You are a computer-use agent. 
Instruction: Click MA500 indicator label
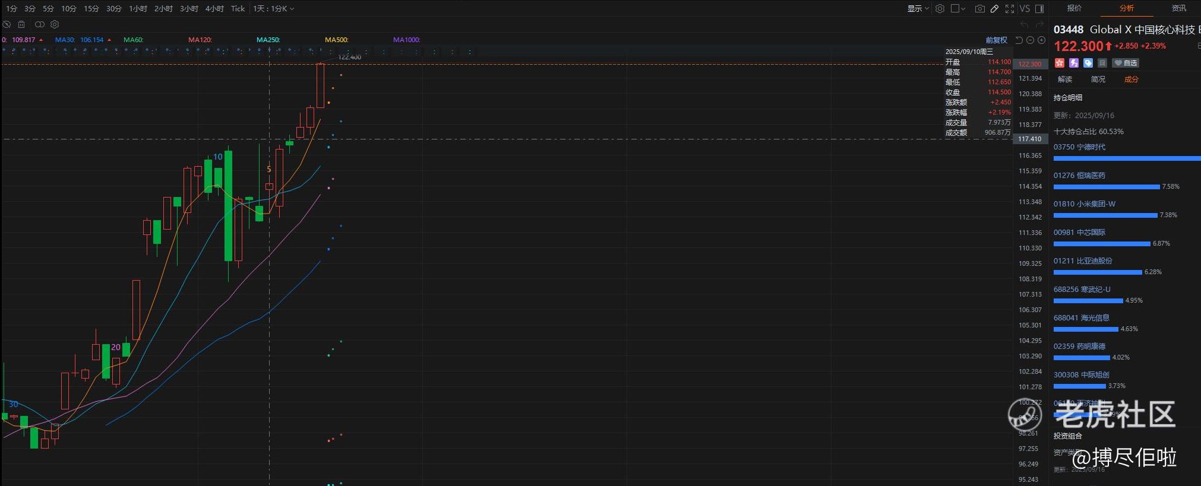(x=337, y=40)
